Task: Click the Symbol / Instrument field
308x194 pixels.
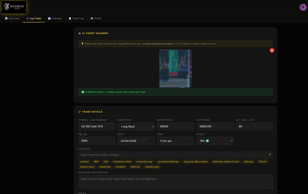Action: [x=97, y=127]
